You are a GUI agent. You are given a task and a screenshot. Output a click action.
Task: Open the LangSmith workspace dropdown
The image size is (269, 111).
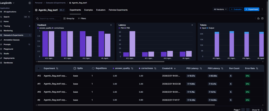pyautogui.click(x=7, y=3)
